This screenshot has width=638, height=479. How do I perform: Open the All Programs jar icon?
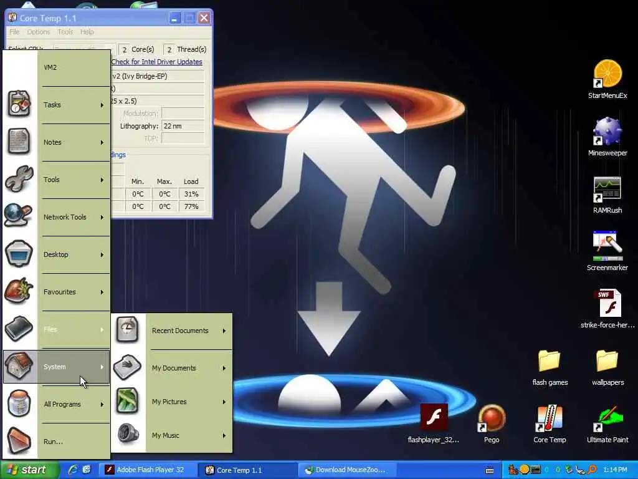click(19, 404)
